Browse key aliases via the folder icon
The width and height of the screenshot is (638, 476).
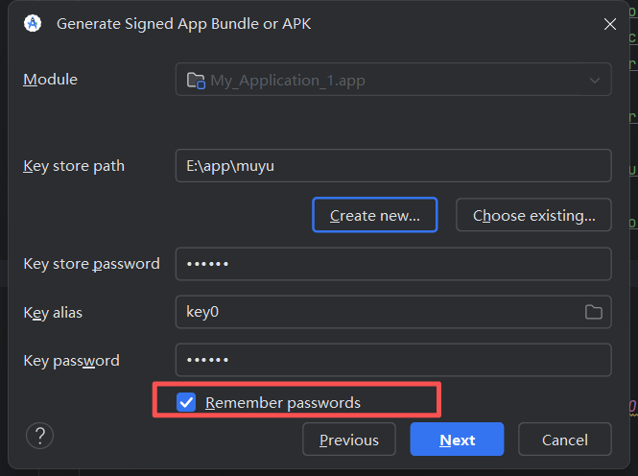[x=594, y=312]
